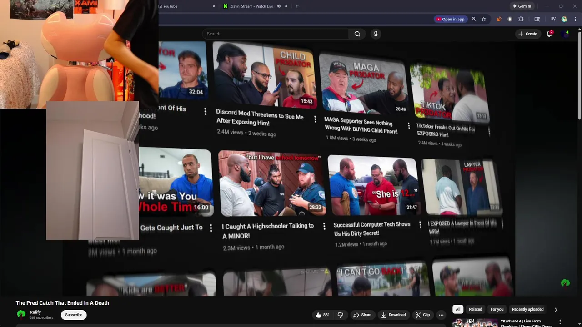
Task: Open the tab search toolbar icon
Action: (x=537, y=19)
